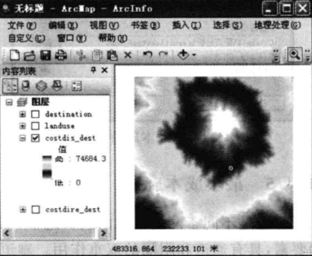
Task: Select the Zoom In magnifier tool
Action: [294, 55]
